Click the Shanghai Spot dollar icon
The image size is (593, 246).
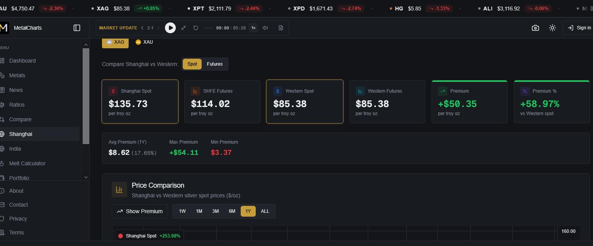tap(113, 91)
